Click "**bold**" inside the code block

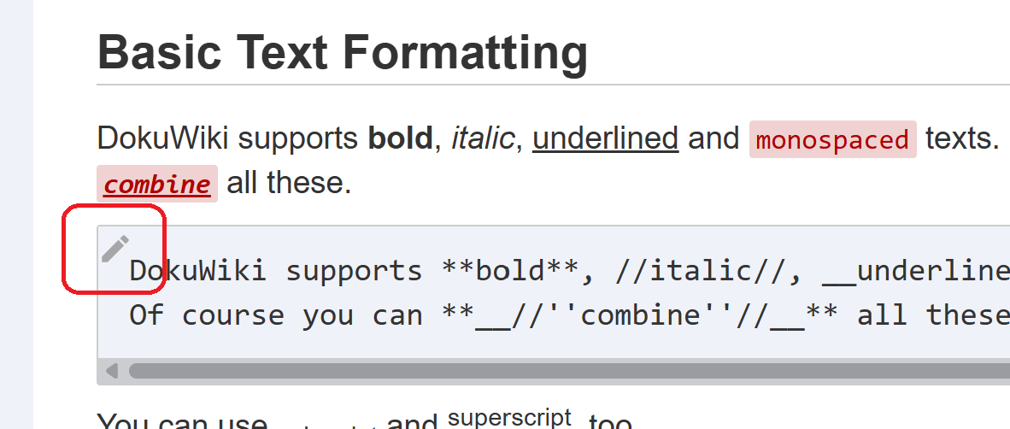[x=511, y=271]
